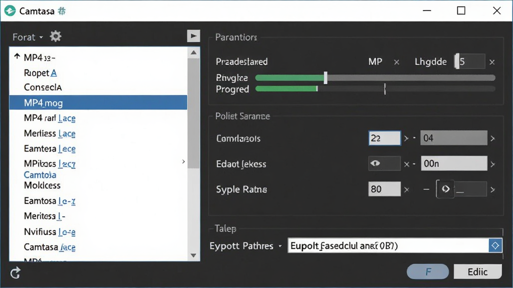Click the grid icon next to Camtasa title

(62, 11)
